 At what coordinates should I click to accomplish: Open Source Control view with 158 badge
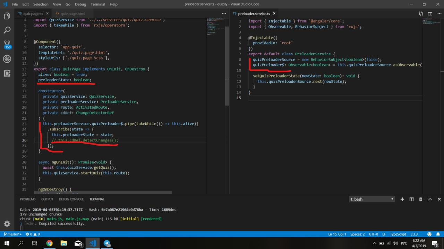pos(7,45)
